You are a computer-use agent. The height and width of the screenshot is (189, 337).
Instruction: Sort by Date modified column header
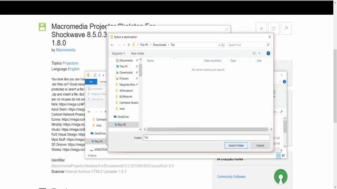tap(212, 61)
